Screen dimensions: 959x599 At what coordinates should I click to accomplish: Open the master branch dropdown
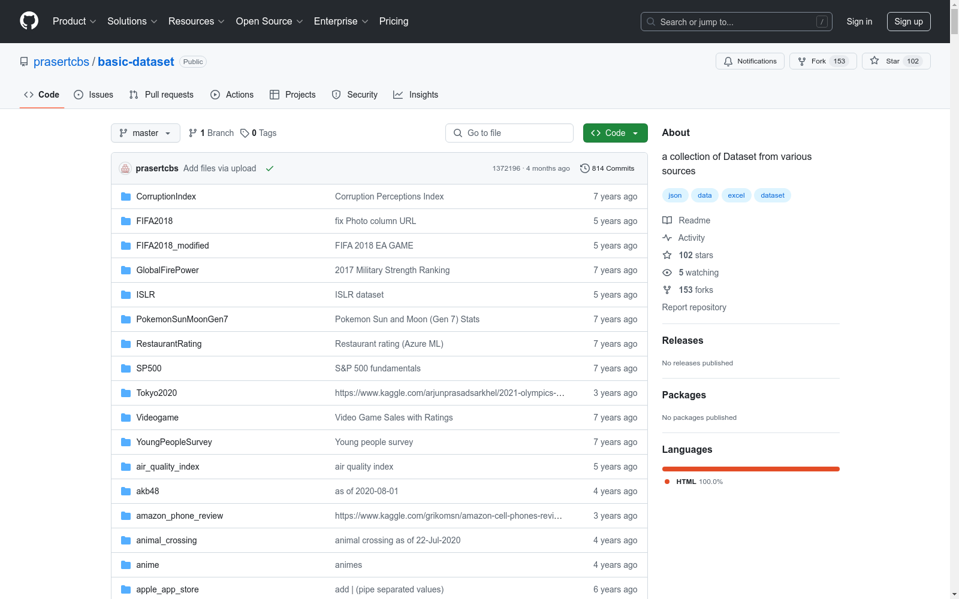coord(146,133)
